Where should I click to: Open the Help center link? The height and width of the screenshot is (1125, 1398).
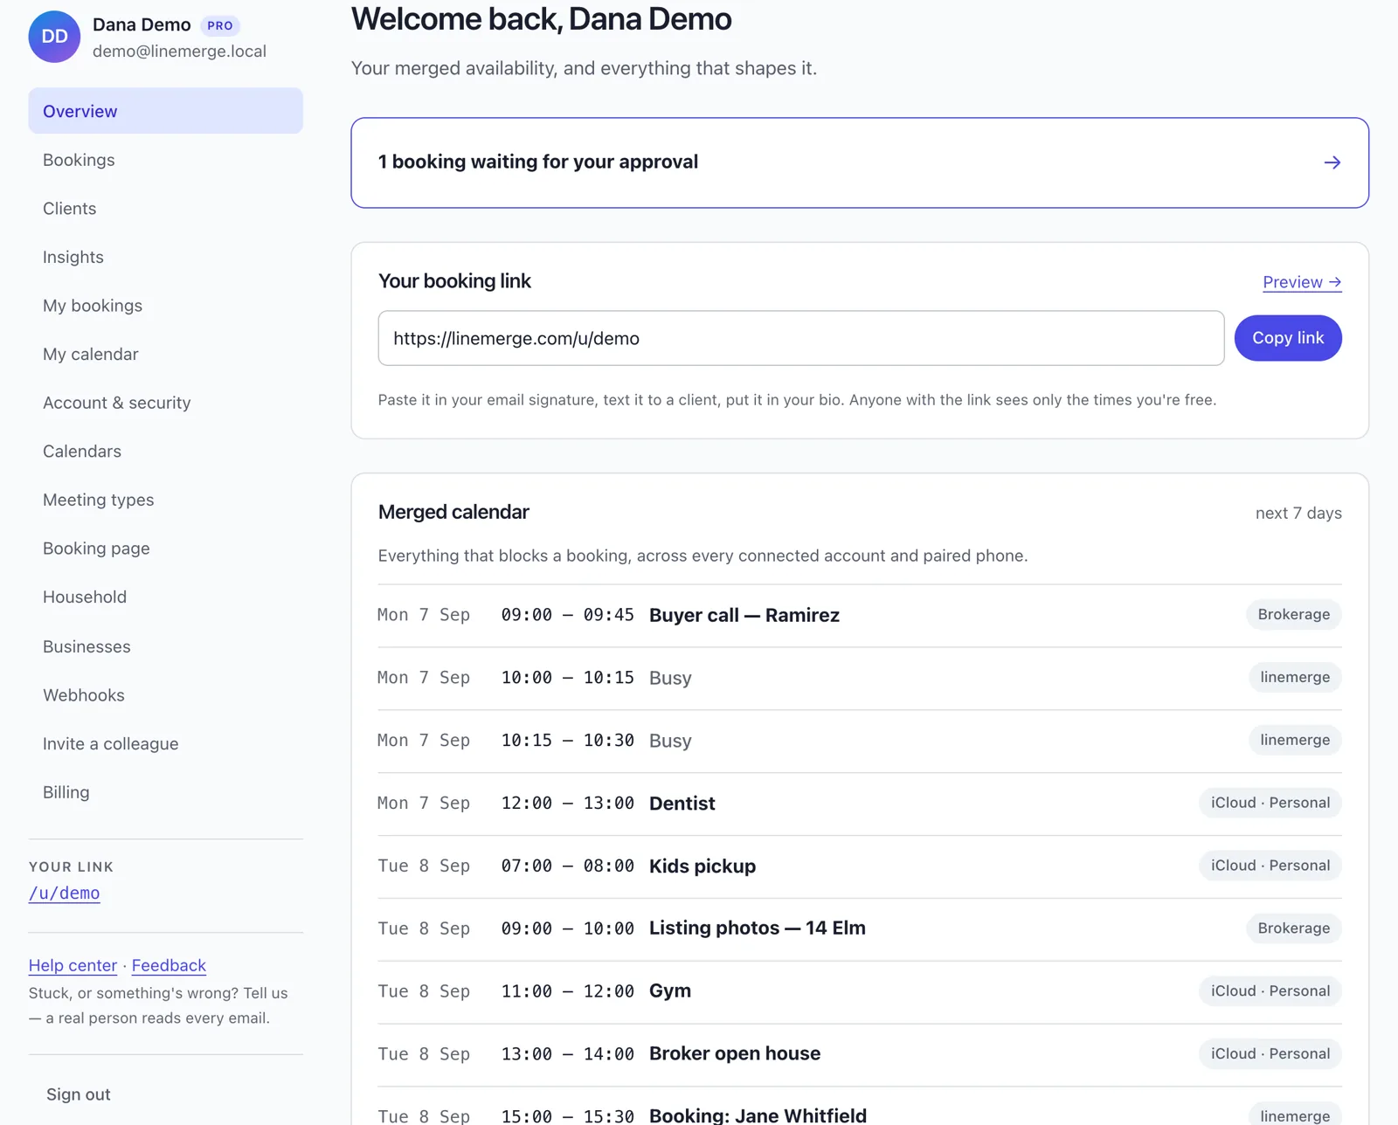click(x=73, y=965)
